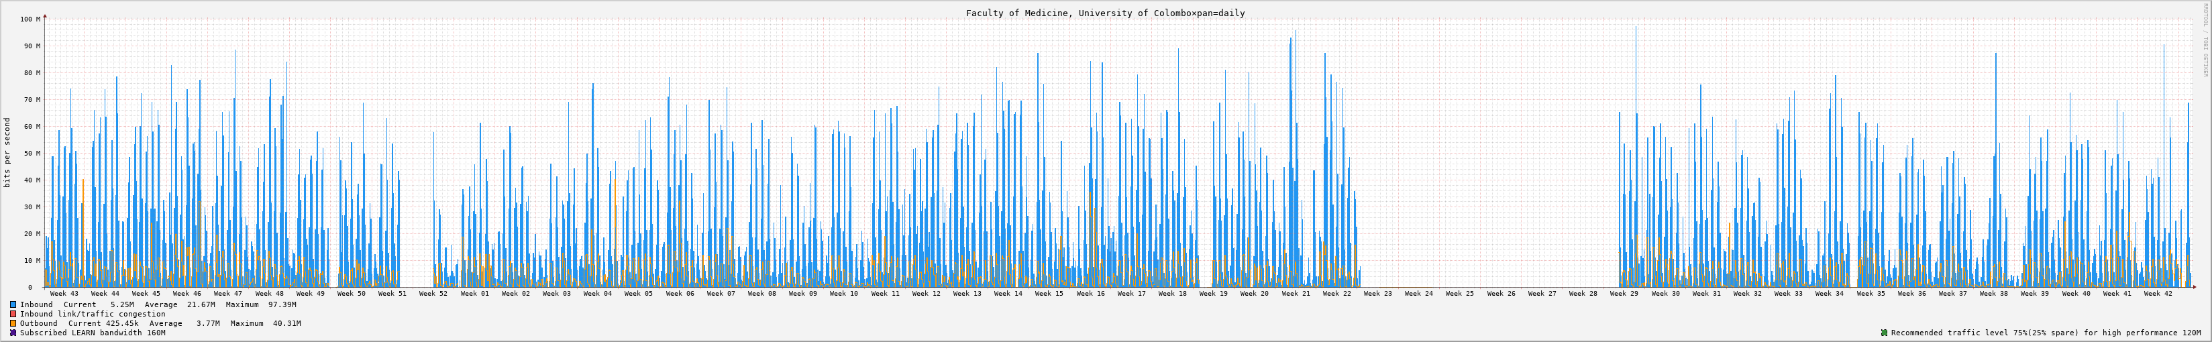Select Week 25 in the empty data gap
Screen dimensions: 2212x342
pyautogui.click(x=1459, y=294)
